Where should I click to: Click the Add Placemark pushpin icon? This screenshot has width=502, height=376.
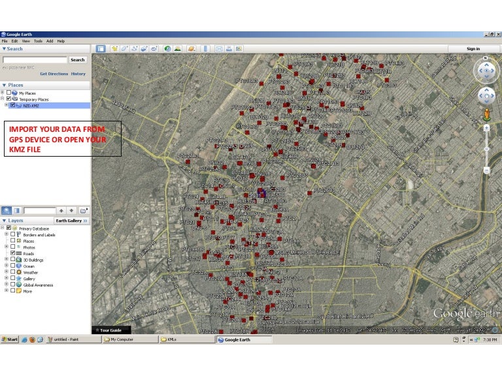pyautogui.click(x=115, y=48)
